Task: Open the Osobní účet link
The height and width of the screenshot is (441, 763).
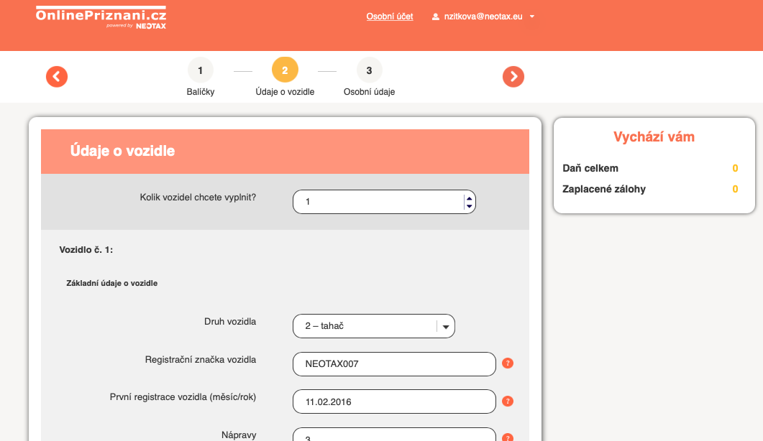Action: pyautogui.click(x=390, y=17)
